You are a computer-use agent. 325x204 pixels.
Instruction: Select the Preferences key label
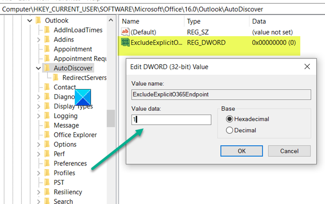tap(70, 163)
